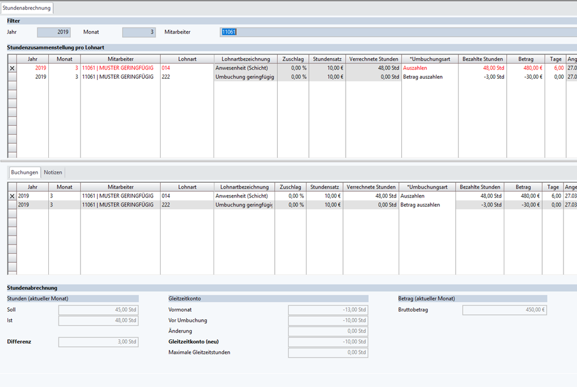The width and height of the screenshot is (577, 387).
Task: Switch to the Buchungen tab
Action: point(24,172)
